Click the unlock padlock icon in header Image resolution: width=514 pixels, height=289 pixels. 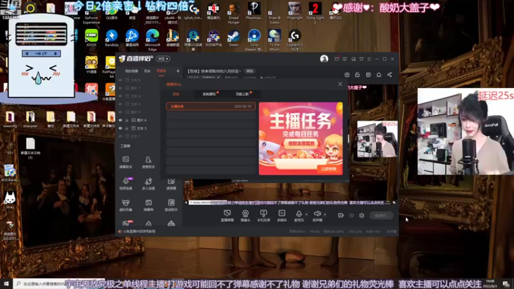[x=357, y=74]
